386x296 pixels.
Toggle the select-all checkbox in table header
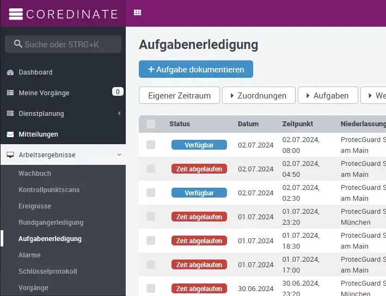point(151,124)
